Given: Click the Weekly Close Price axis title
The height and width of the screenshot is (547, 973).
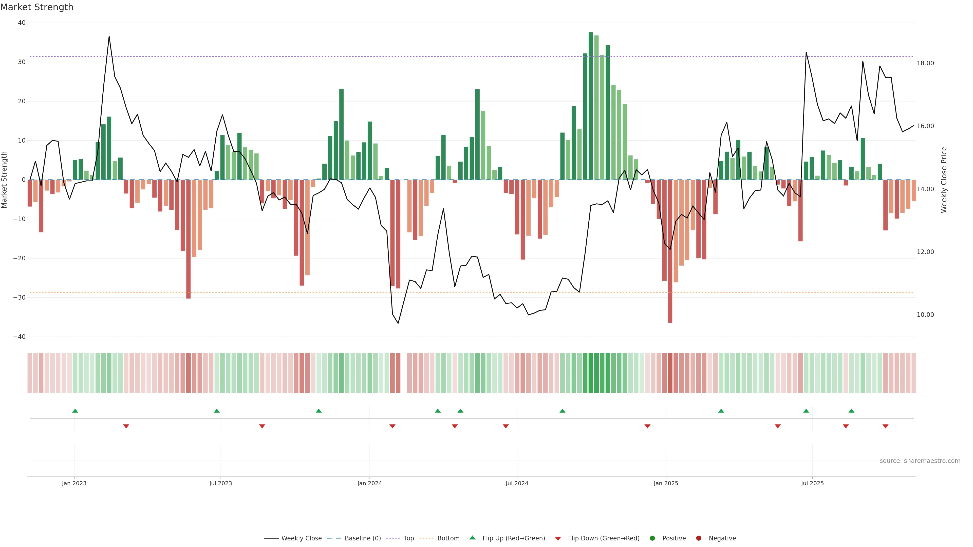Looking at the screenshot, I should [944, 180].
